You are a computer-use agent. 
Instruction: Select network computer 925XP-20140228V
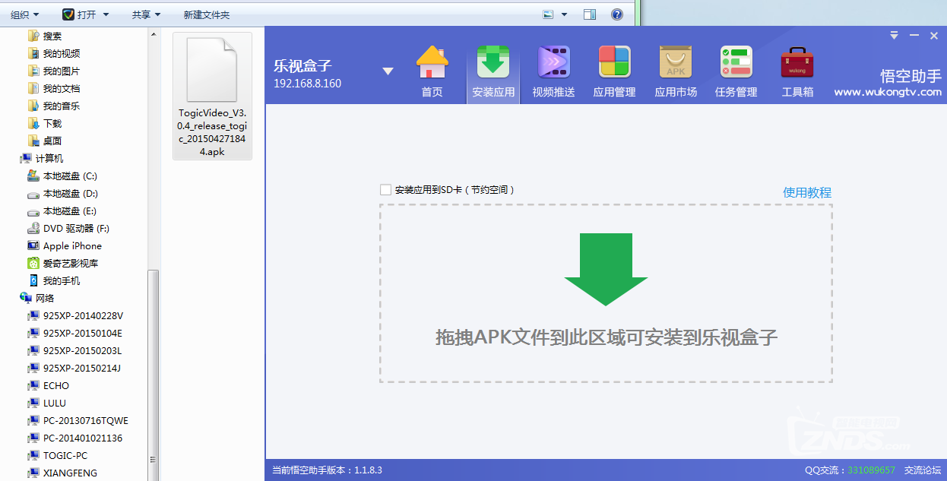tap(83, 315)
